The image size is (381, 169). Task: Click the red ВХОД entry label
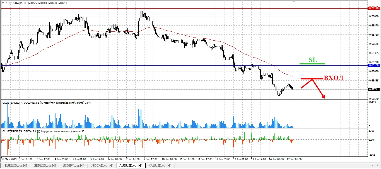(x=333, y=78)
